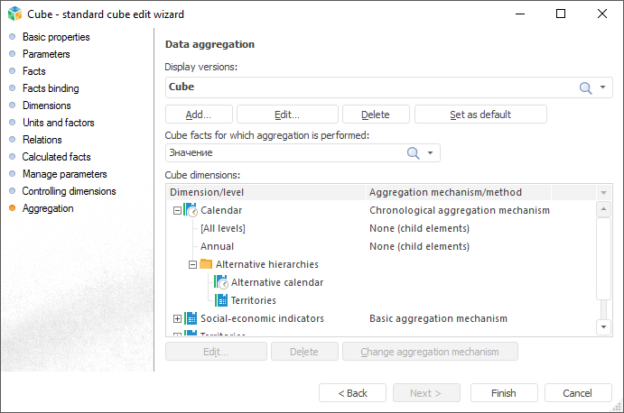The height and width of the screenshot is (413, 624).
Task: Click the Alternative hierarchies folder icon
Action: pyautogui.click(x=206, y=264)
